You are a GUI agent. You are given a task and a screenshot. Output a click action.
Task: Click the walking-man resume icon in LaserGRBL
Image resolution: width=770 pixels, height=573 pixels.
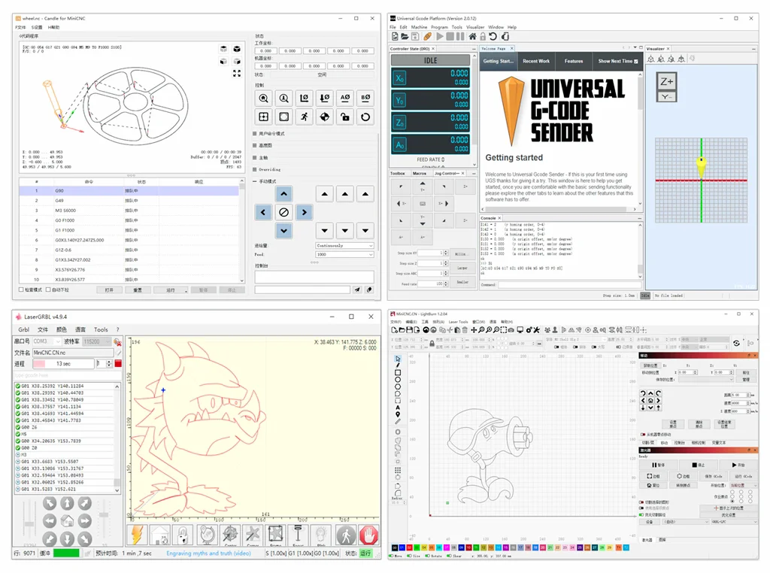click(x=346, y=535)
